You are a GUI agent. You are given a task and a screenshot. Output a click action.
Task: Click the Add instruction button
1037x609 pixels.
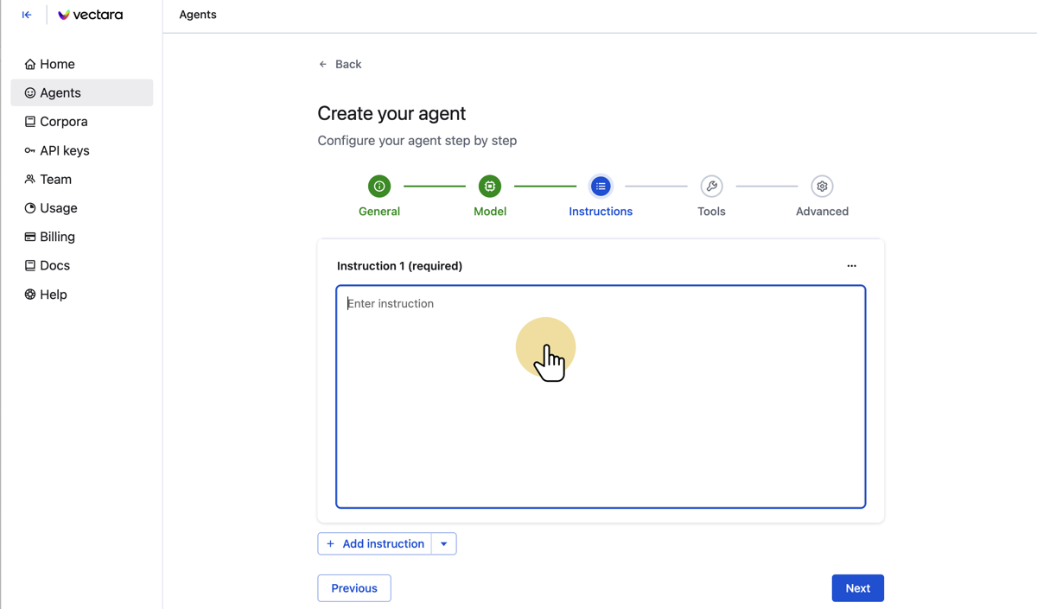375,544
